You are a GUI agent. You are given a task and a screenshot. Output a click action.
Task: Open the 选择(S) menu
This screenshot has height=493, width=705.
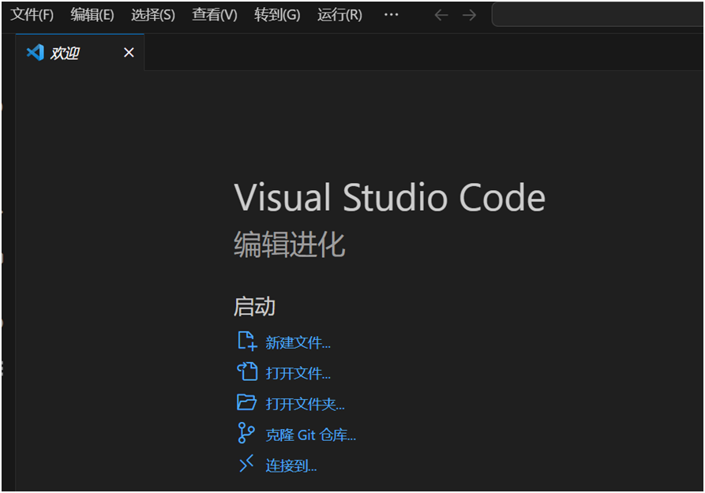[x=153, y=15]
